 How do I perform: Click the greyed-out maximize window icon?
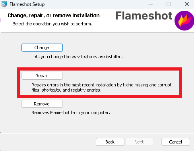[x=169, y=4]
